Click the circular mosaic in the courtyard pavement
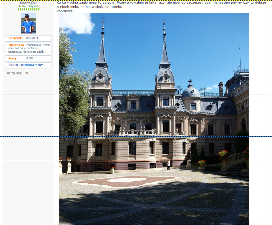Viewport: 272px width, 225px height. [125, 181]
